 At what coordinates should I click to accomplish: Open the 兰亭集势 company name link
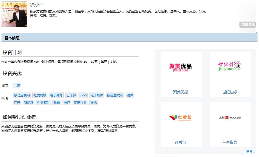point(230,142)
